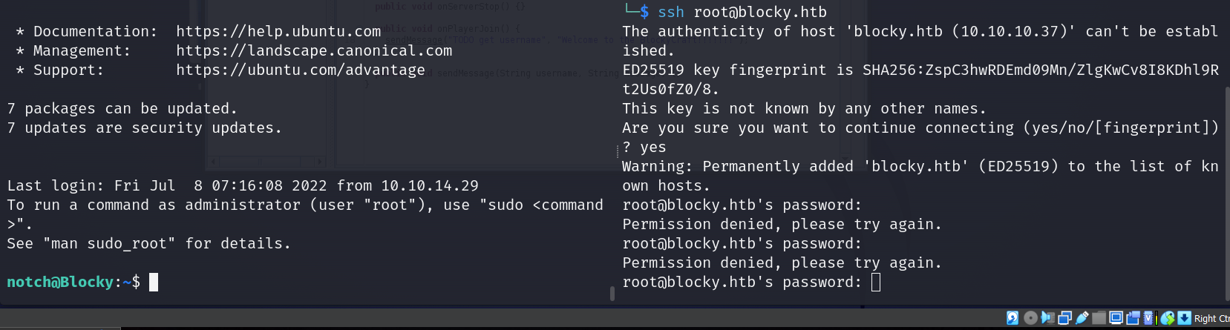Click the USB devices status icon

[1082, 318]
